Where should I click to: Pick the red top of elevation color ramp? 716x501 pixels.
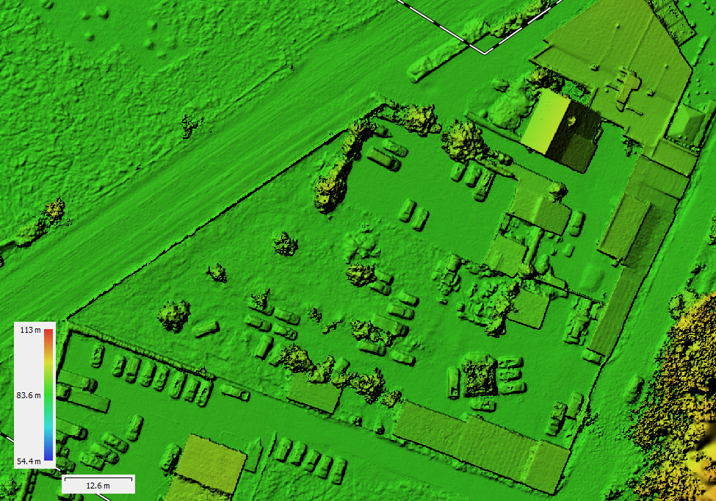[x=48, y=334]
